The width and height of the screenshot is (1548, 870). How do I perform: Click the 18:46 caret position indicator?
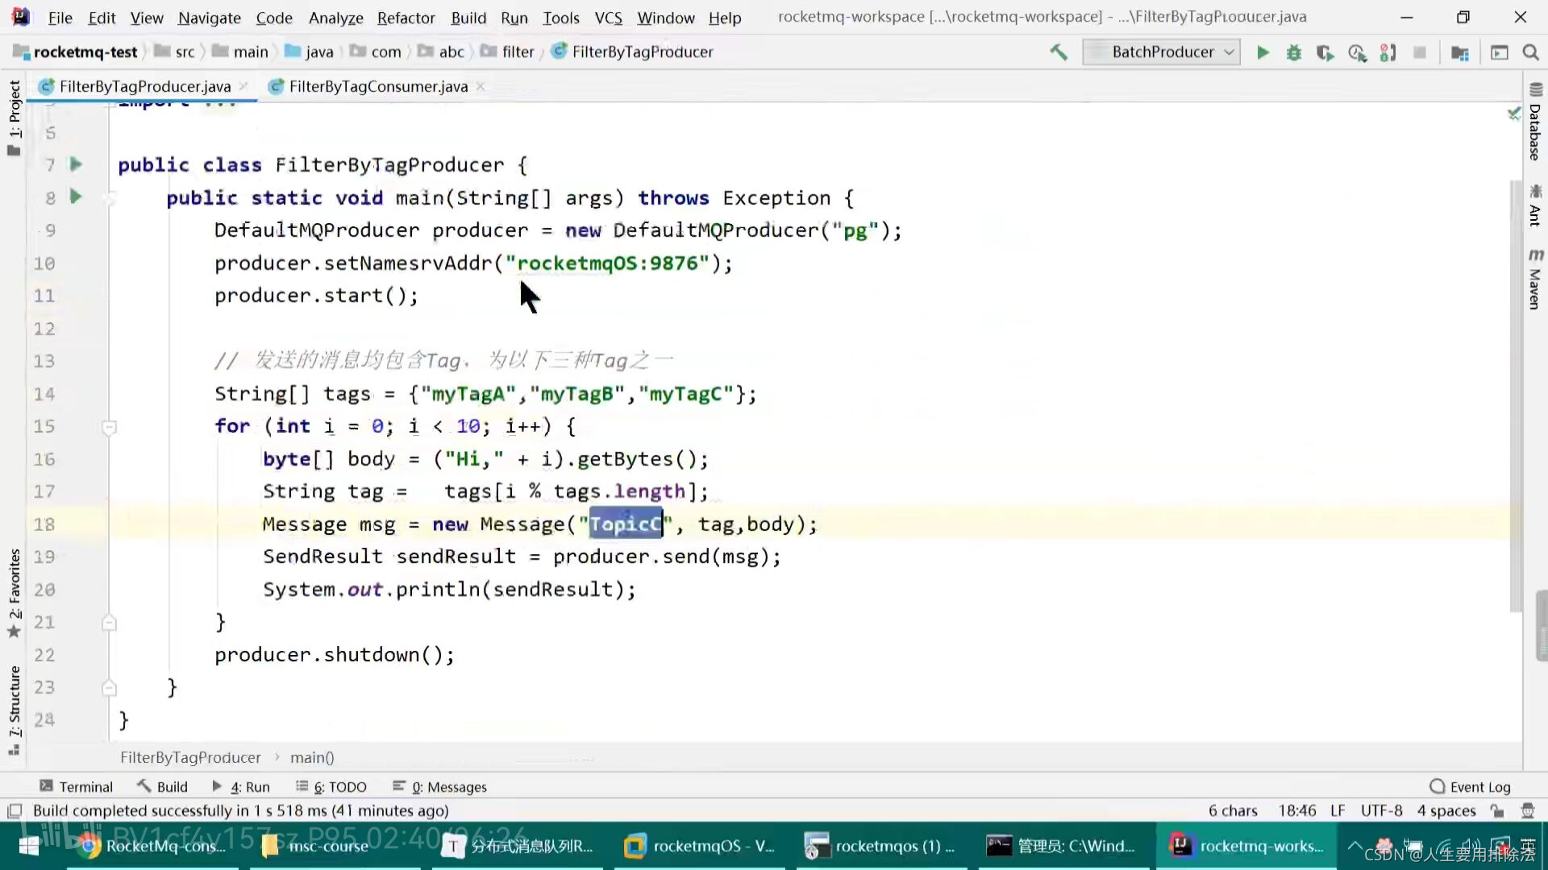click(x=1296, y=811)
